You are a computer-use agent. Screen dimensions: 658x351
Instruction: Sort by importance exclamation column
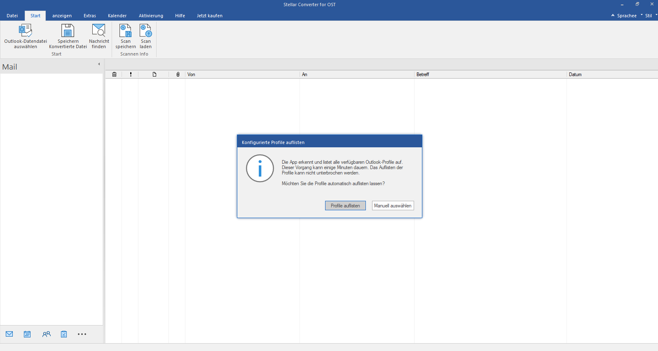coord(131,74)
